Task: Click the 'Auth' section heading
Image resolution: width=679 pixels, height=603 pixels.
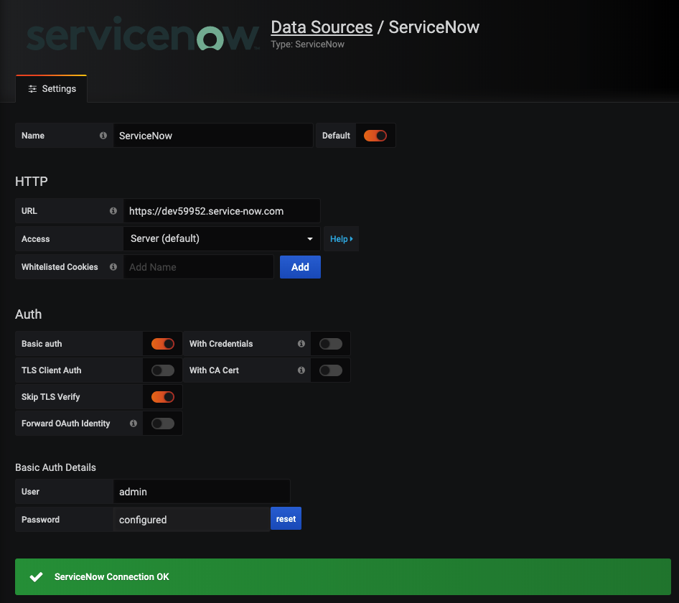Action: [x=29, y=314]
